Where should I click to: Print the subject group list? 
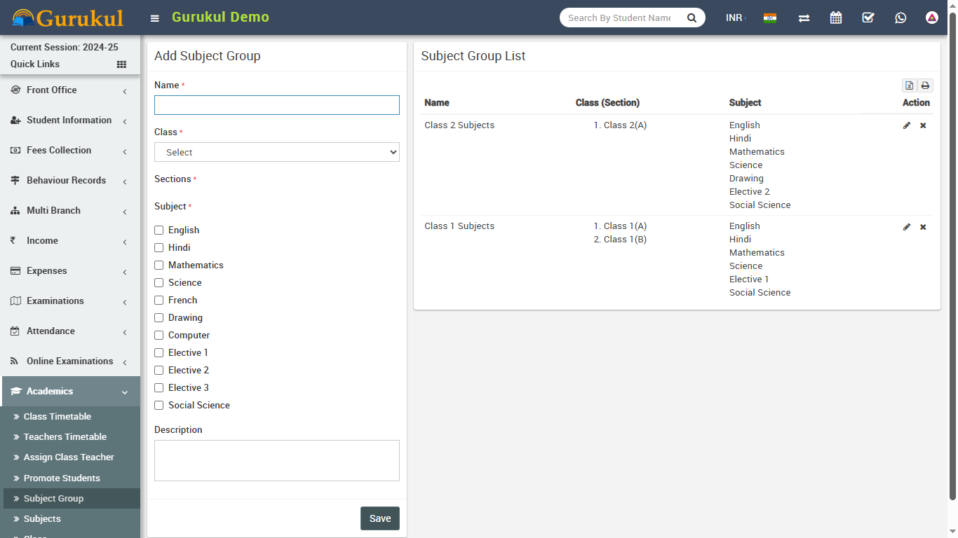tap(925, 85)
